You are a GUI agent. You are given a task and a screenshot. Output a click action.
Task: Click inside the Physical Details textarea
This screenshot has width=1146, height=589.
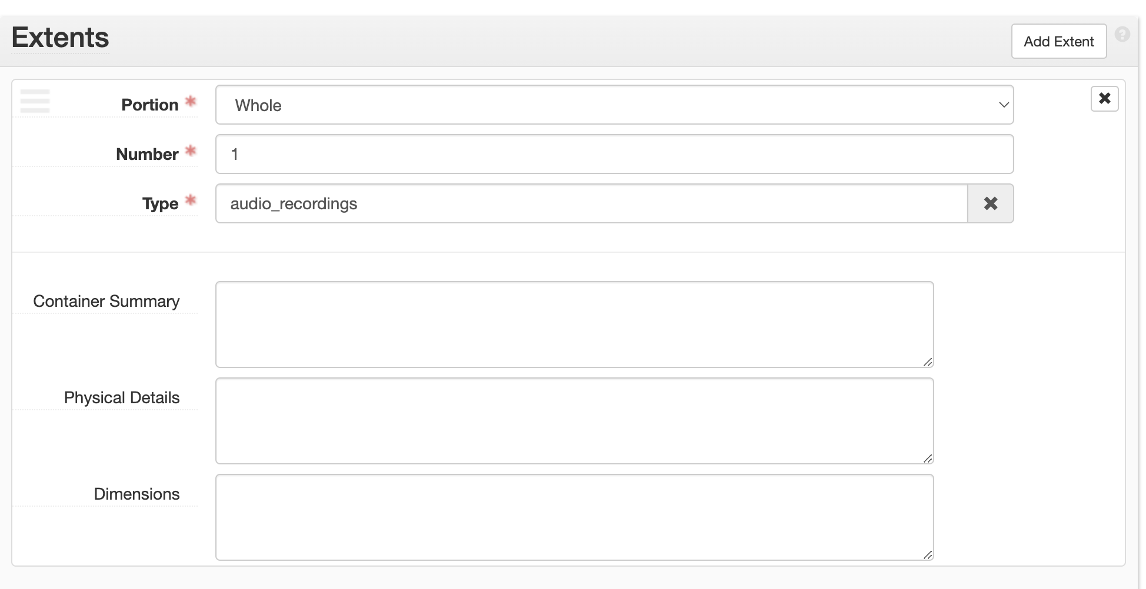(574, 421)
